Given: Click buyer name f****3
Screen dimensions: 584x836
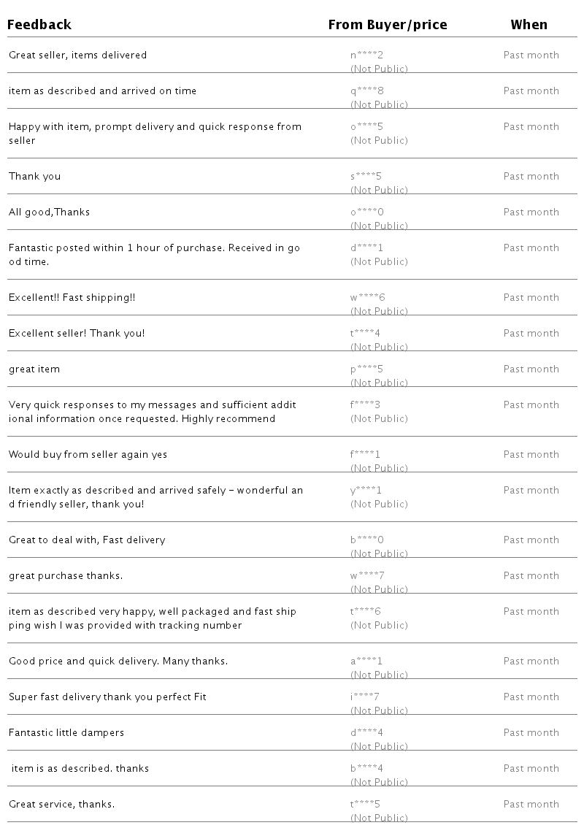Looking at the screenshot, I should click(365, 405).
